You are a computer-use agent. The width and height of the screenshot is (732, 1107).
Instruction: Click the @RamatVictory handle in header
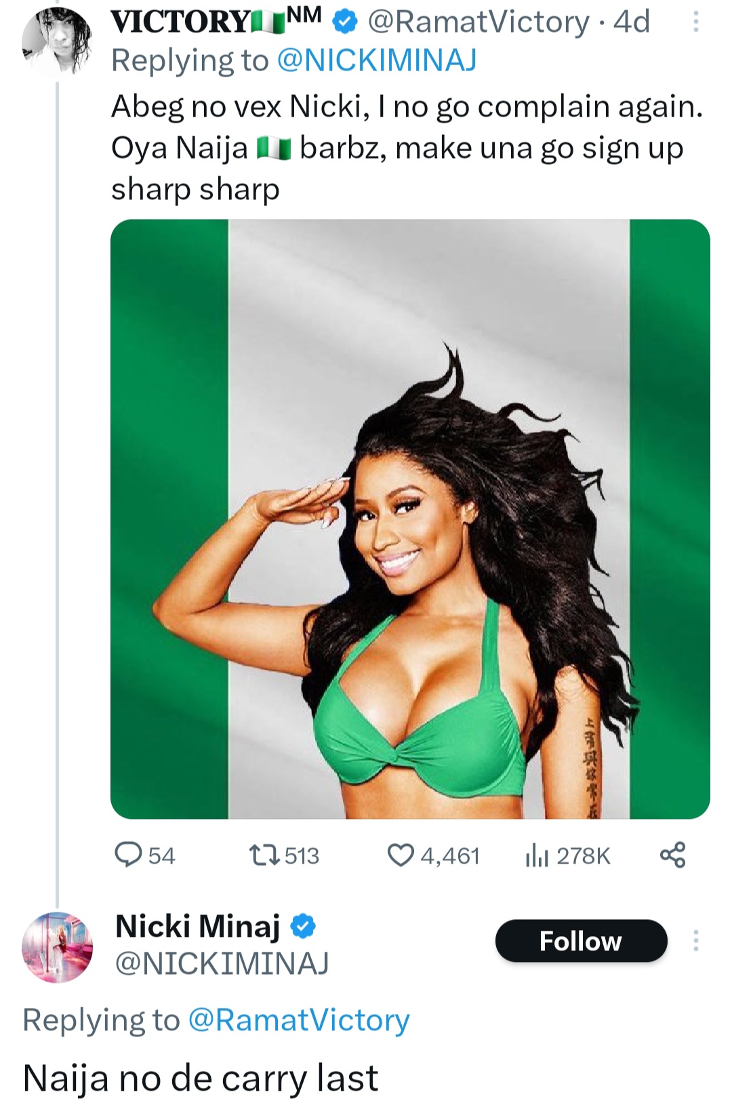click(478, 22)
